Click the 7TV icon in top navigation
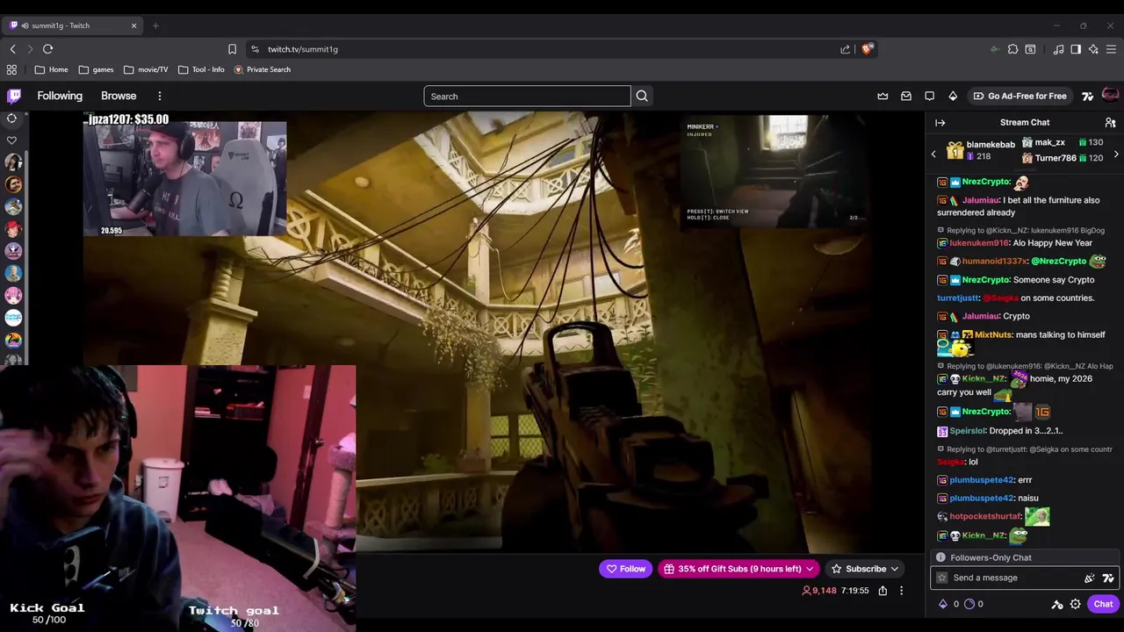This screenshot has width=1124, height=632. point(1087,97)
